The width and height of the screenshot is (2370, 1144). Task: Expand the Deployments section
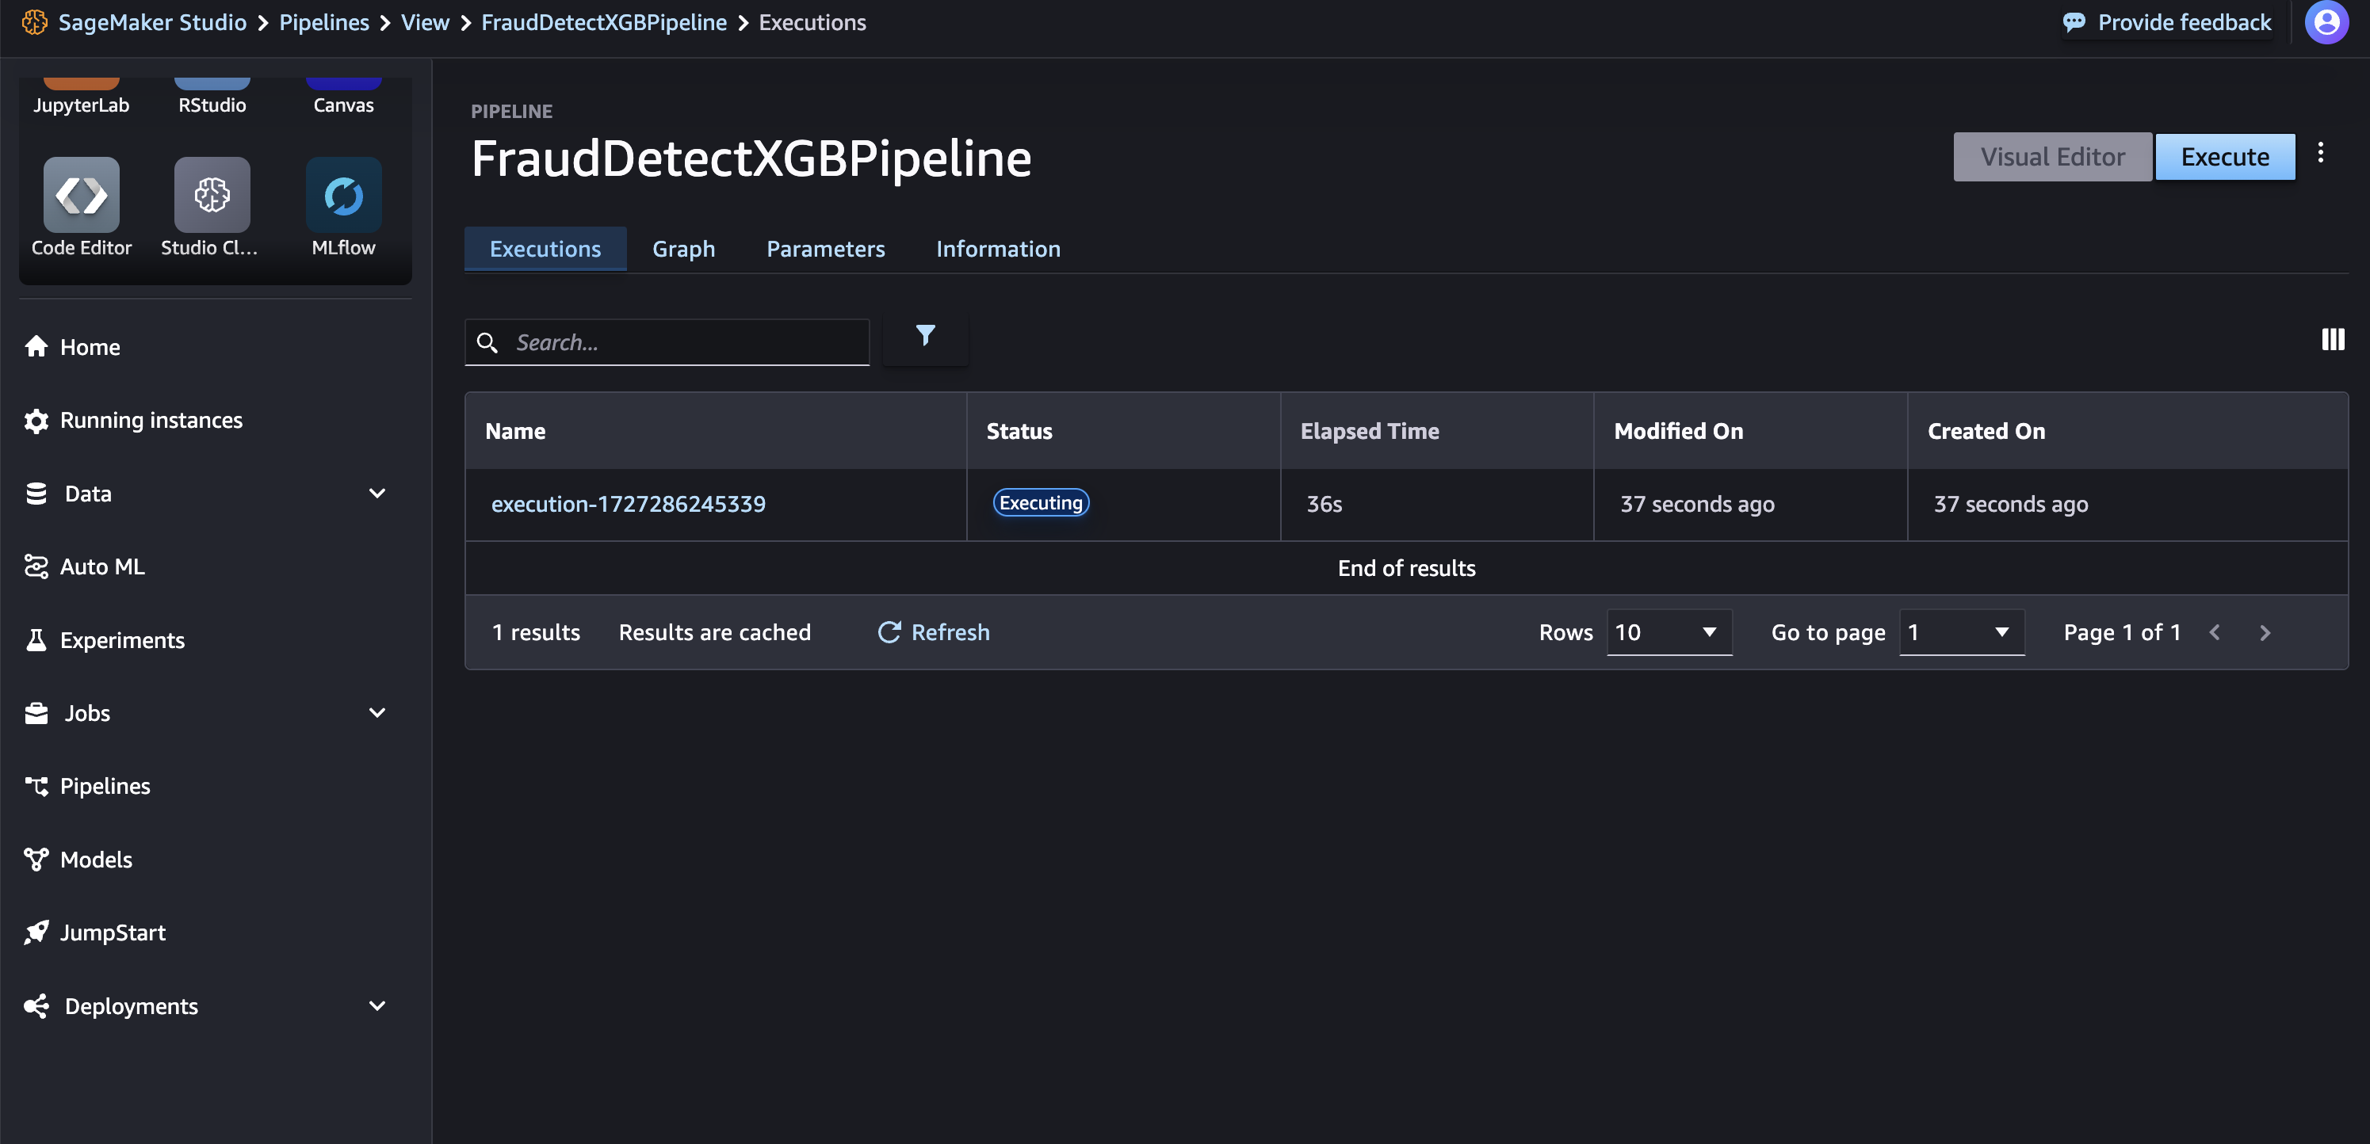click(x=377, y=1006)
